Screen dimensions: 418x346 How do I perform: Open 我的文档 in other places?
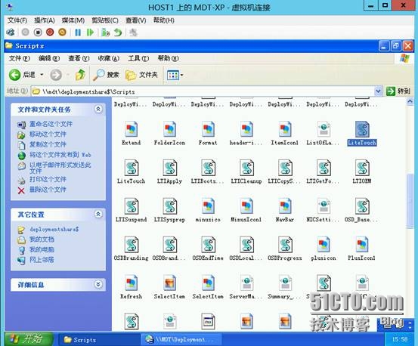coord(42,239)
